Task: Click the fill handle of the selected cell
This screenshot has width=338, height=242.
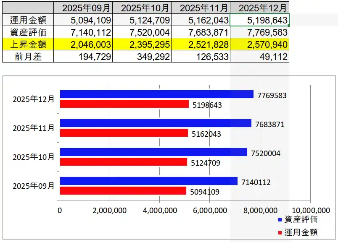Action: (289, 26)
